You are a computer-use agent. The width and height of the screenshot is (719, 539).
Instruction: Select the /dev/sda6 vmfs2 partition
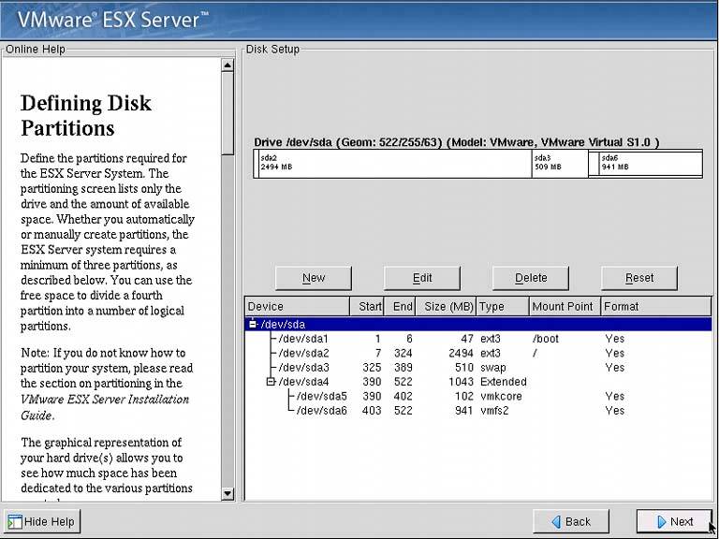(x=478, y=410)
